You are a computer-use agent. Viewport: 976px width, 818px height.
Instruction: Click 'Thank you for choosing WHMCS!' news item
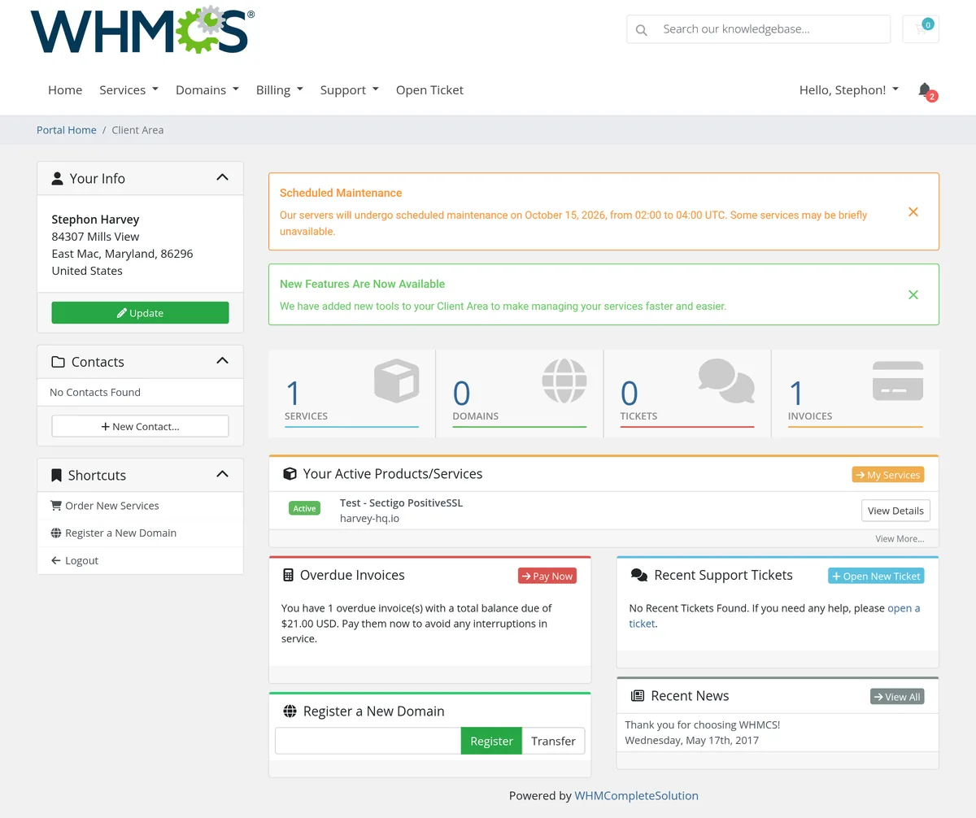click(x=703, y=724)
